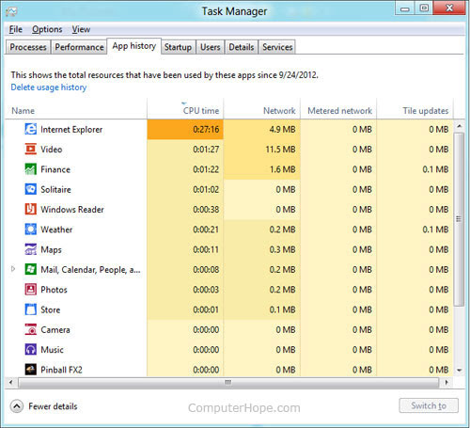Click the horizontal scrollbar left arrow
This screenshot has width=470, height=428.
coord(11,382)
